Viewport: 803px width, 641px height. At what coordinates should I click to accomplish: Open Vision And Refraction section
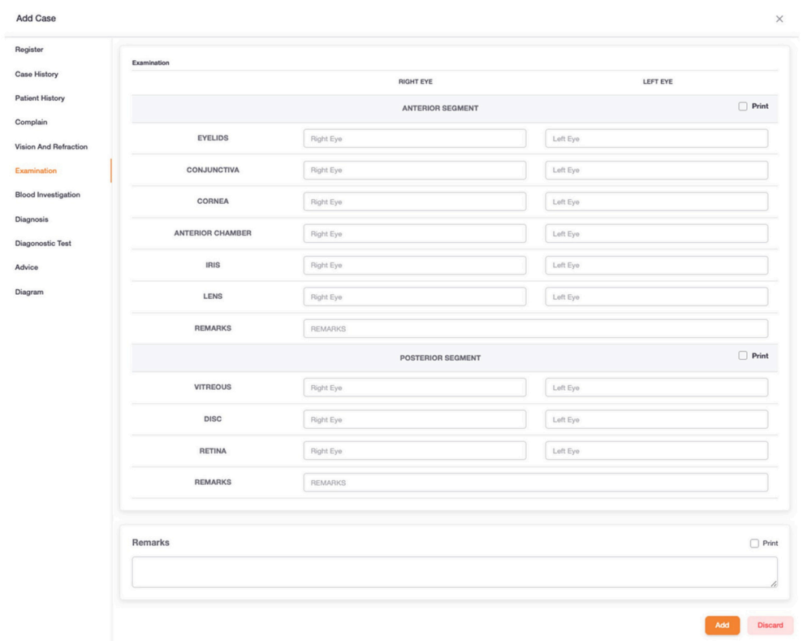(x=51, y=146)
